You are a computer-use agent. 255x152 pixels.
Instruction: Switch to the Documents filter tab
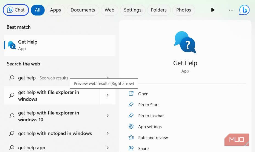coord(83,10)
